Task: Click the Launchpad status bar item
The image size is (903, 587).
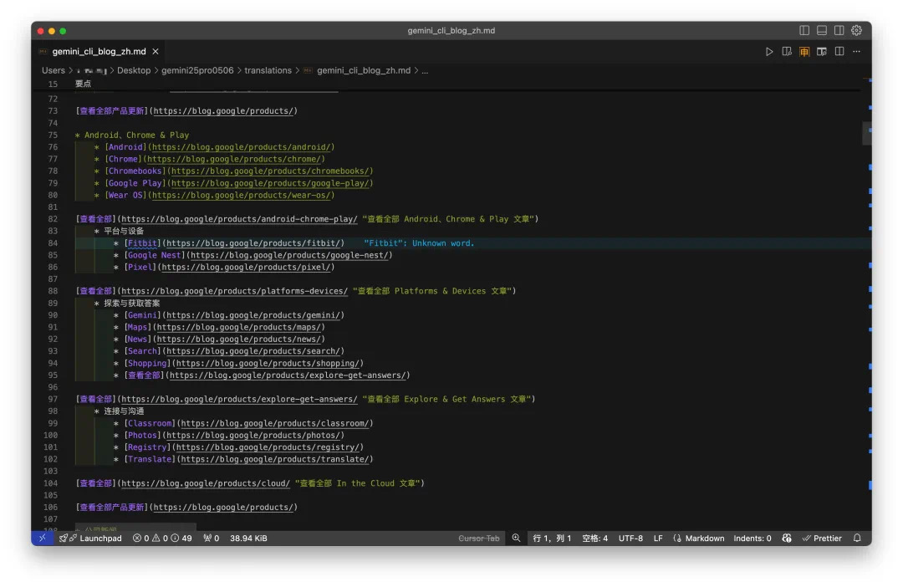Action: pyautogui.click(x=91, y=538)
